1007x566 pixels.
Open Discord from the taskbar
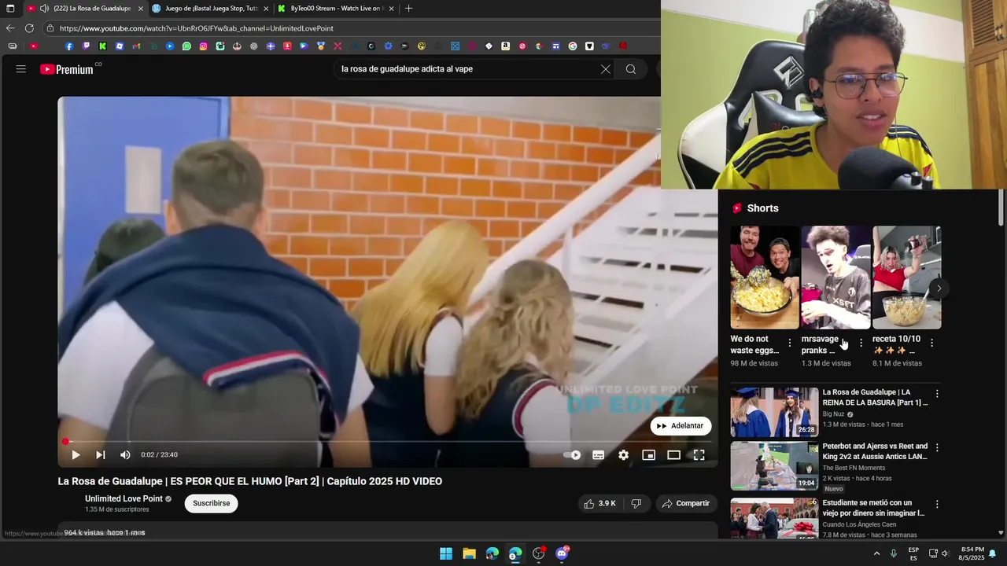pyautogui.click(x=563, y=553)
